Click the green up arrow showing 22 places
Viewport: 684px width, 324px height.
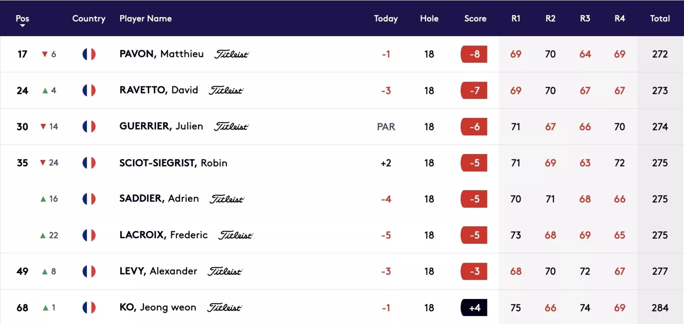[x=43, y=235]
